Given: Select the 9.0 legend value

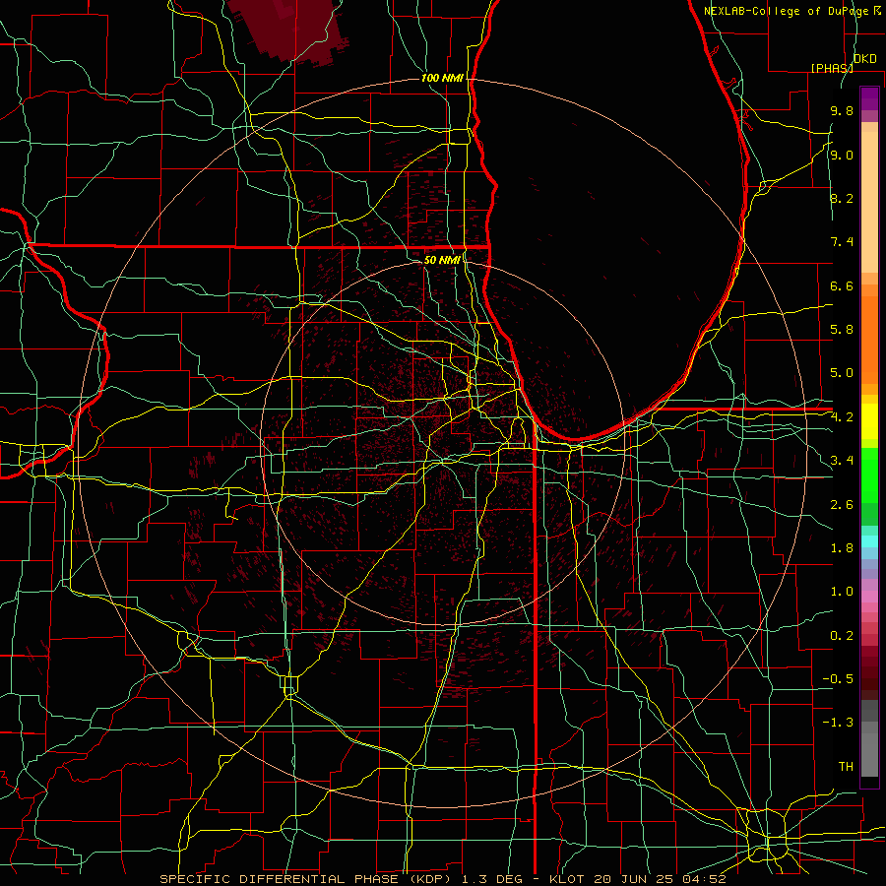Looking at the screenshot, I should click(842, 155).
